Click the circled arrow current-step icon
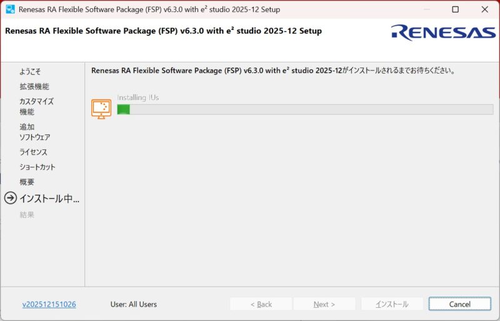Screen dimensions: 500x321 (x=11, y=199)
